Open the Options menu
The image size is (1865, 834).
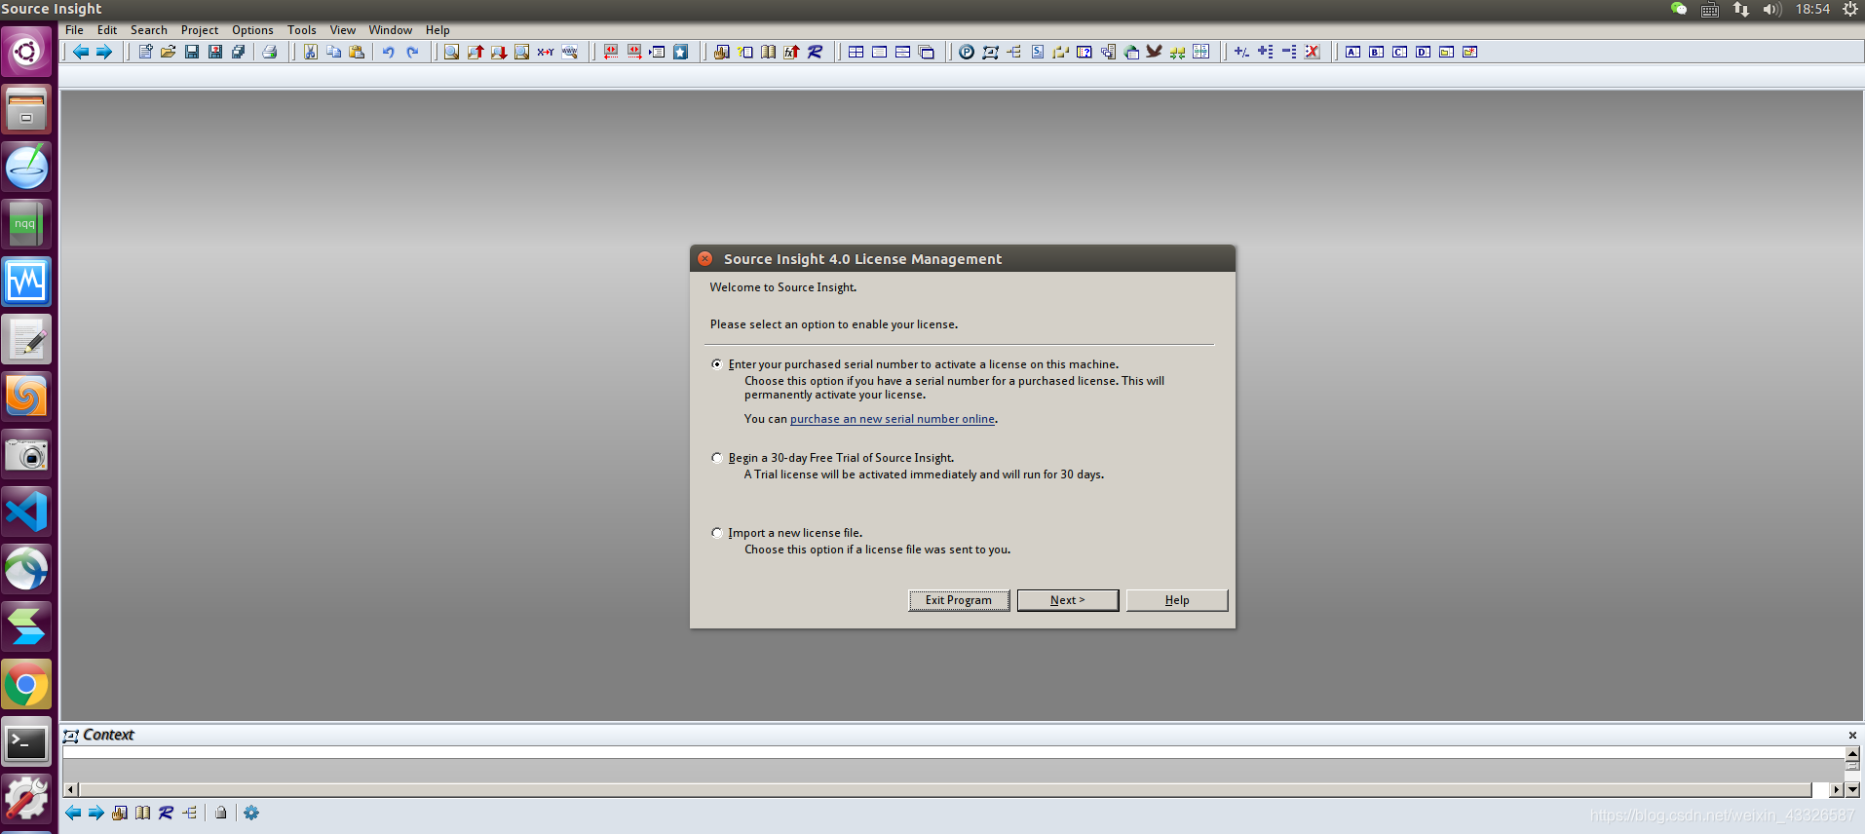[252, 30]
